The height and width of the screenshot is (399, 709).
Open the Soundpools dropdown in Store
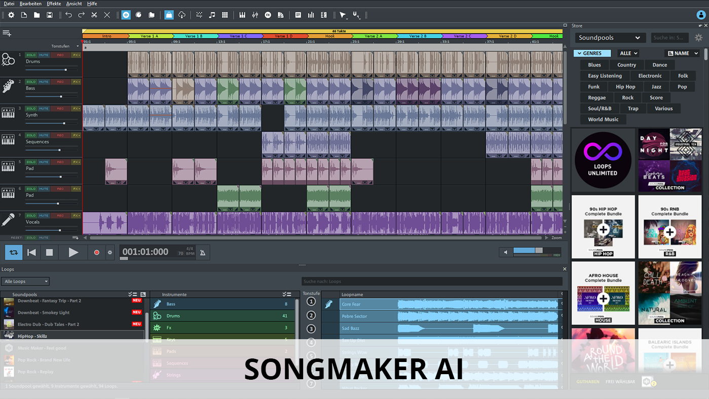click(x=610, y=38)
